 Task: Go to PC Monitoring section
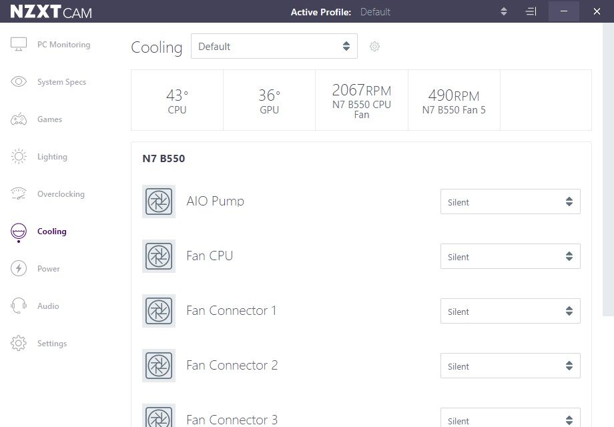[x=64, y=45]
